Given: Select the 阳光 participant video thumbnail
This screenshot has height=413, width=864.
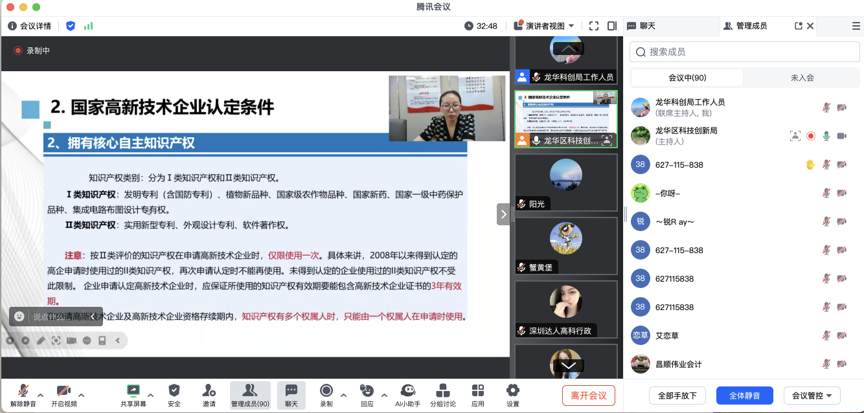Looking at the screenshot, I should [x=565, y=182].
